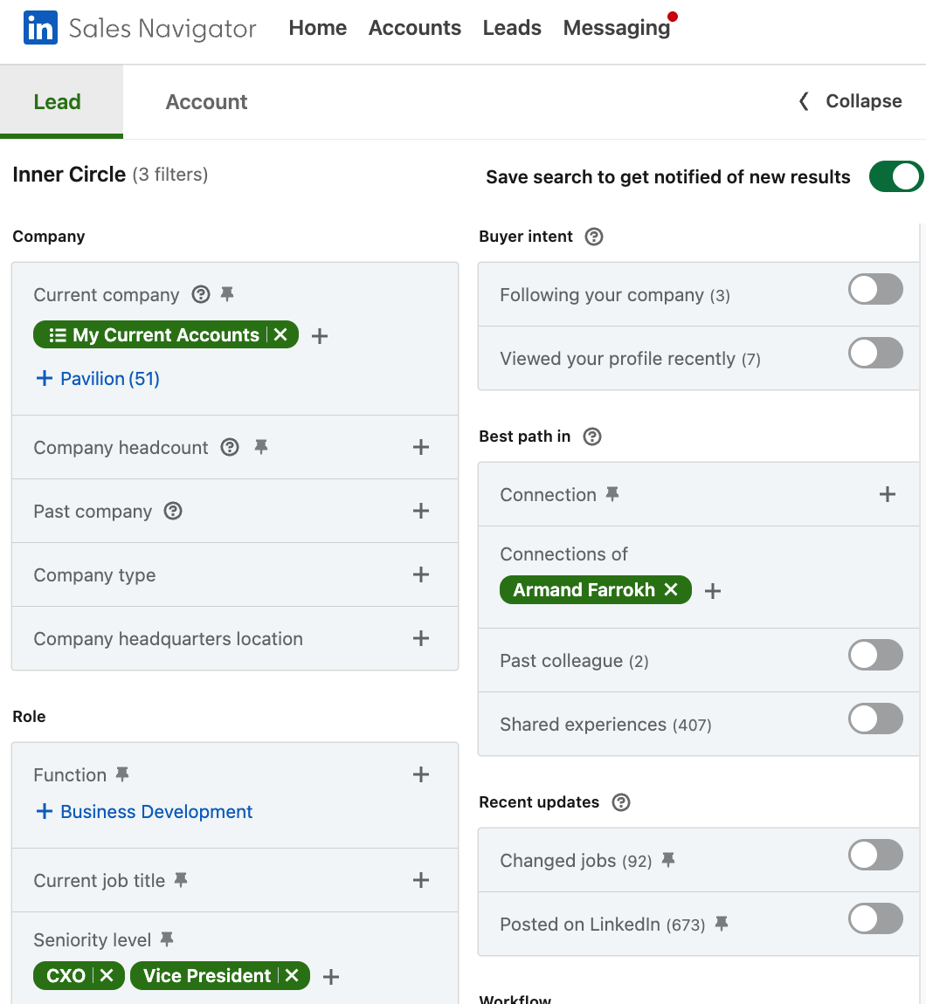Enable Shared experiences toggle
This screenshot has height=1004, width=926.
click(876, 719)
